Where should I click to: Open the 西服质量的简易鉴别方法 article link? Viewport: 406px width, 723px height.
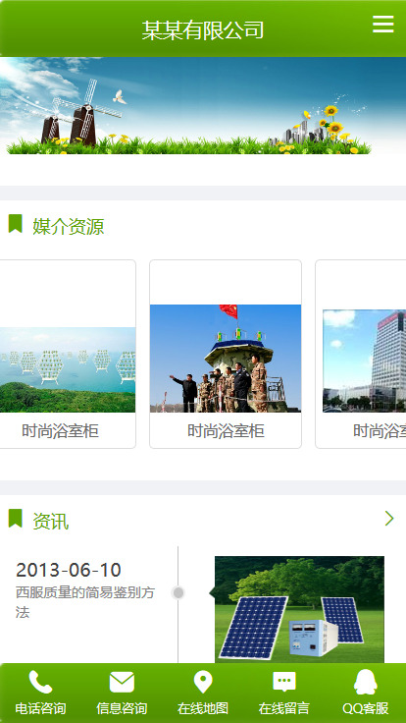pos(85,602)
